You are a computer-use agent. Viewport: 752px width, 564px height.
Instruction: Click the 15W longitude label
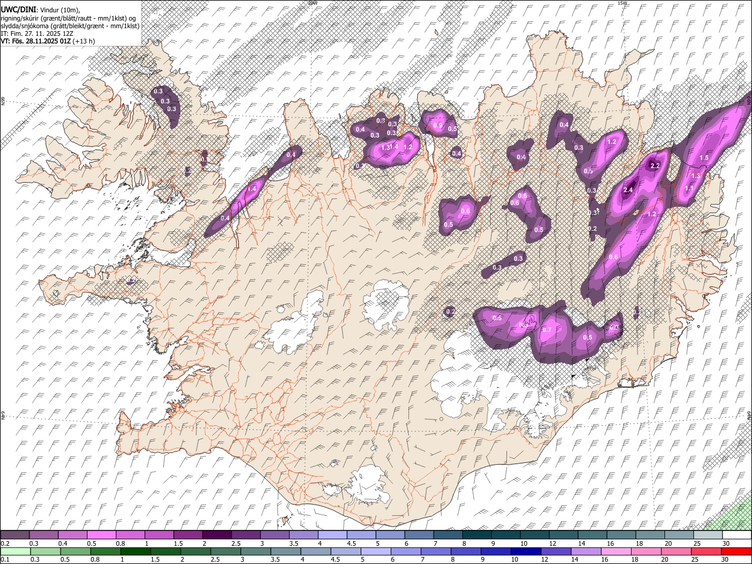tap(622, 3)
